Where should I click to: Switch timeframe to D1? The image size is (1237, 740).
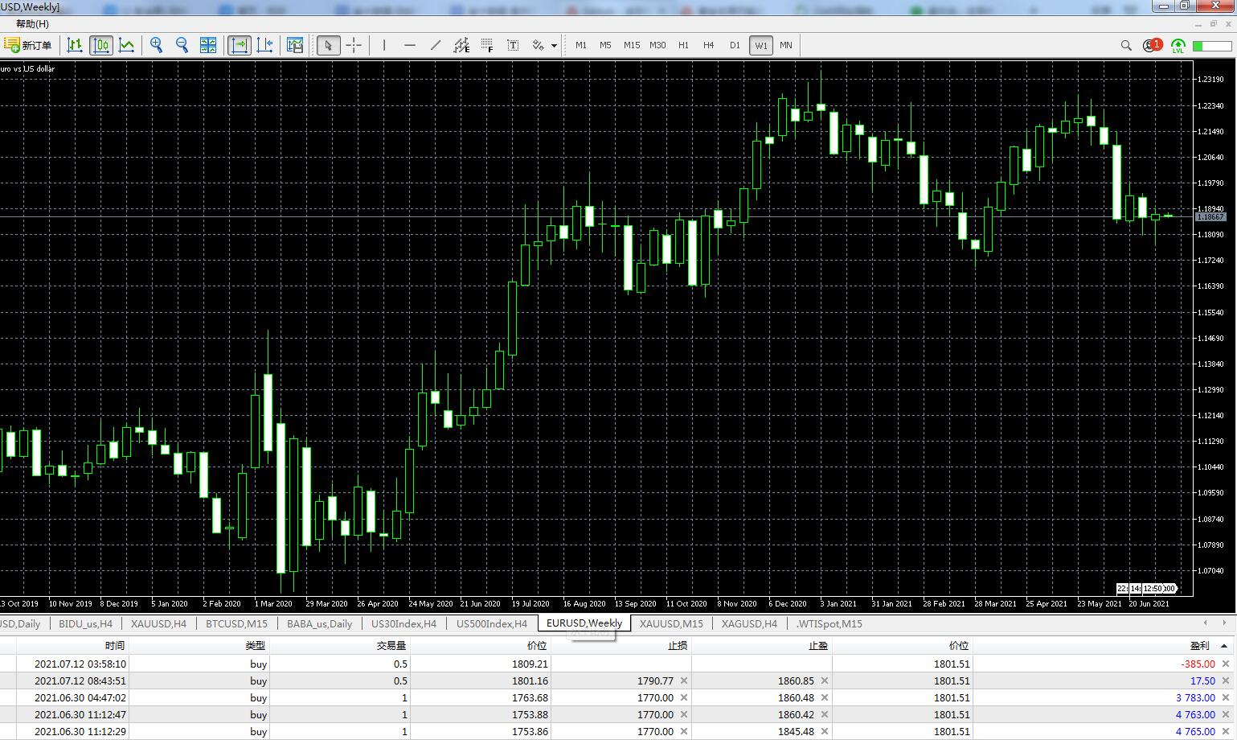click(x=735, y=45)
